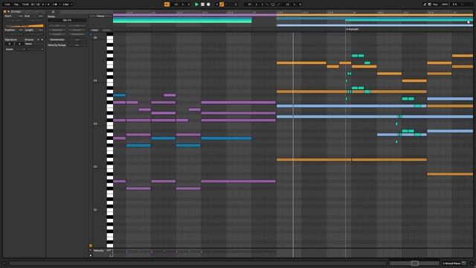Toggle the metronome icon in the transport
Viewport: 476px width, 268px height.
tap(55, 4)
